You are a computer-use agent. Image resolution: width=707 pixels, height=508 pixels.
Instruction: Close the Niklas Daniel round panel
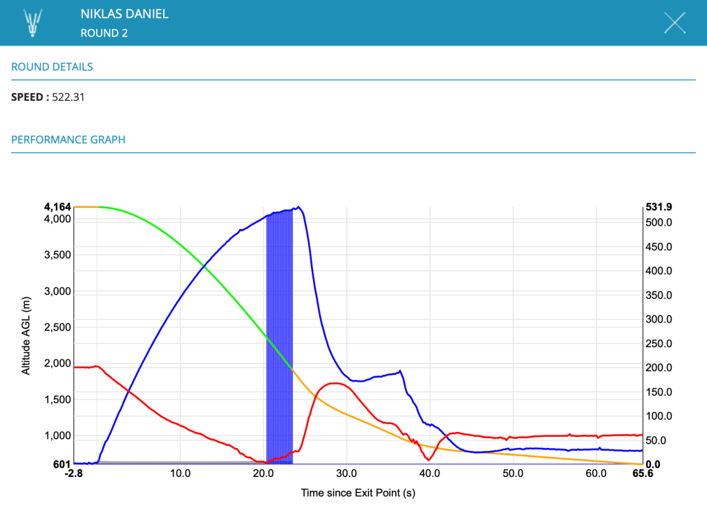(x=675, y=23)
